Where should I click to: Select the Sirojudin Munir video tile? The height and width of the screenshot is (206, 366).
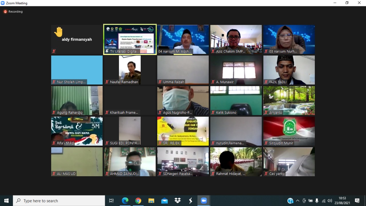tap(289, 131)
